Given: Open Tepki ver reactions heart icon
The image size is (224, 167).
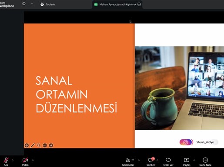Looking at the screenshot, I should 168,162.
